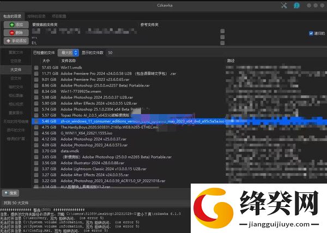Select 损坏的文件 in the sidebar
The width and height of the screenshot is (327, 233).
[16, 130]
